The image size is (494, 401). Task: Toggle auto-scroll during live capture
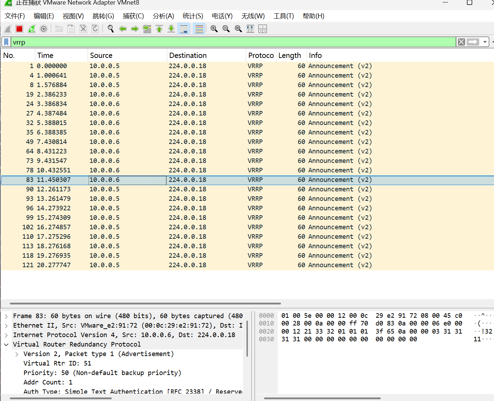184,29
